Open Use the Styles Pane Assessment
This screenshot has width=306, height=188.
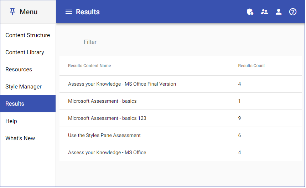click(181, 136)
